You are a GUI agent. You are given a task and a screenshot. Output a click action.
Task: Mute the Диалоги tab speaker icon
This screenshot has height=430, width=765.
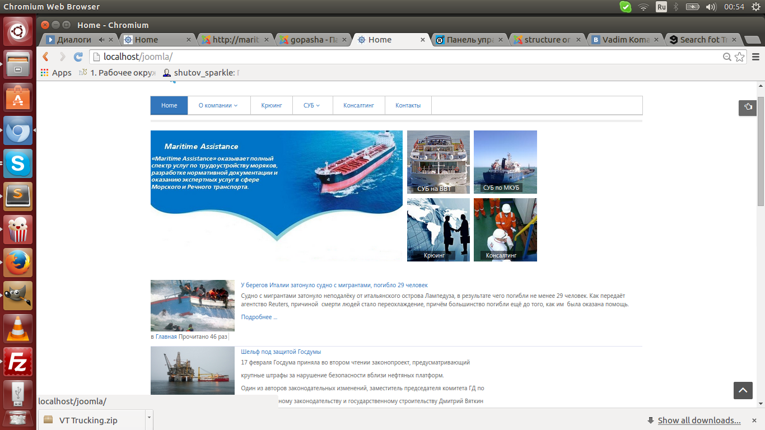pos(102,40)
